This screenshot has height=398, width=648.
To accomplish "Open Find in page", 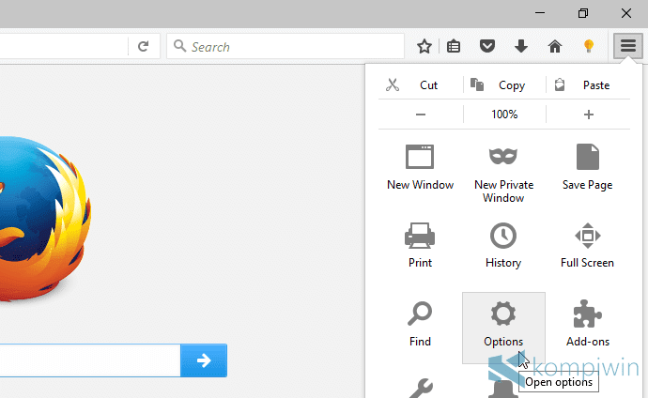I will pyautogui.click(x=420, y=324).
